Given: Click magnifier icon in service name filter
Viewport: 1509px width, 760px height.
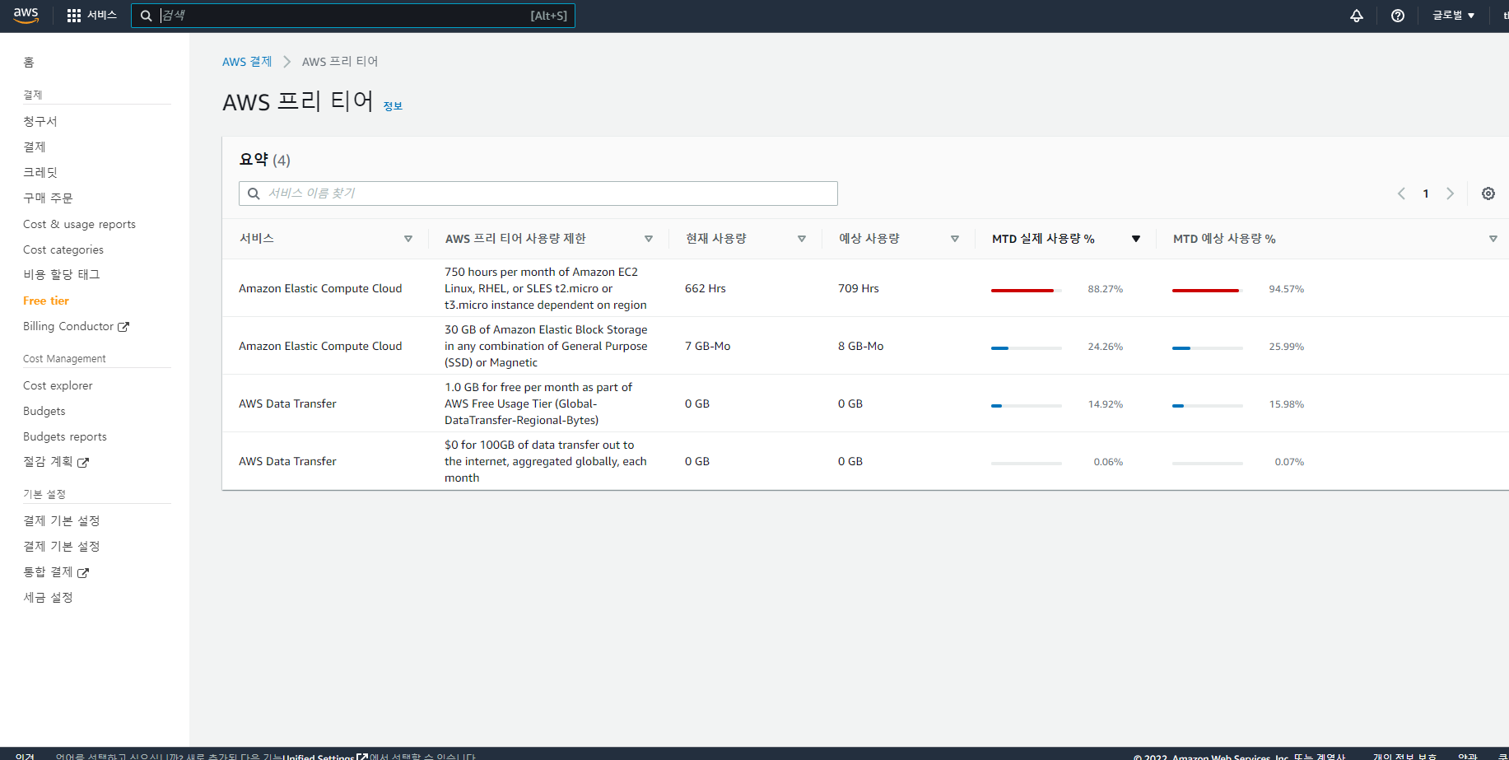Looking at the screenshot, I should (254, 193).
